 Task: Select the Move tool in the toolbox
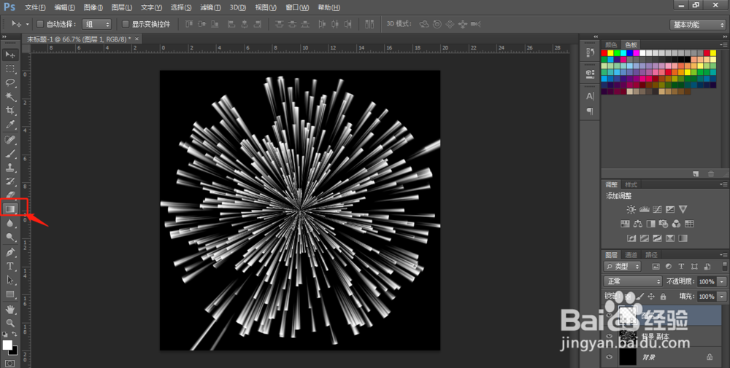[x=9, y=55]
